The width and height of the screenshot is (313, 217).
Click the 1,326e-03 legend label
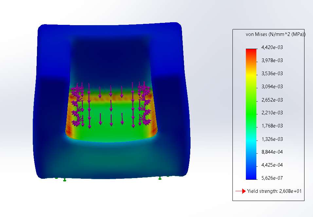(272, 139)
